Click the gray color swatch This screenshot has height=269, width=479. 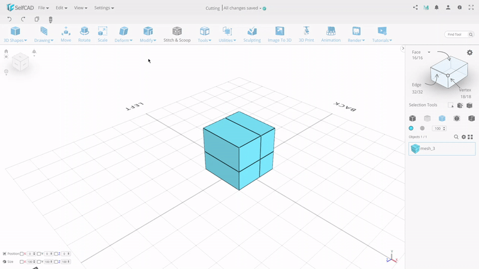tap(422, 129)
